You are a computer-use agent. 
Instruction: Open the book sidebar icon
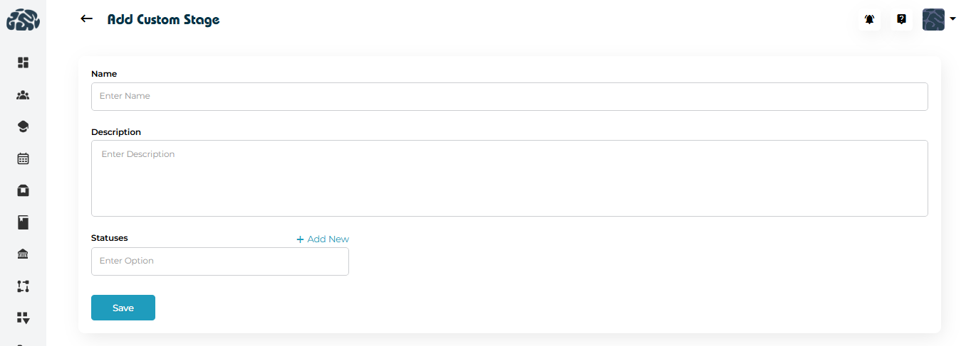click(x=23, y=222)
